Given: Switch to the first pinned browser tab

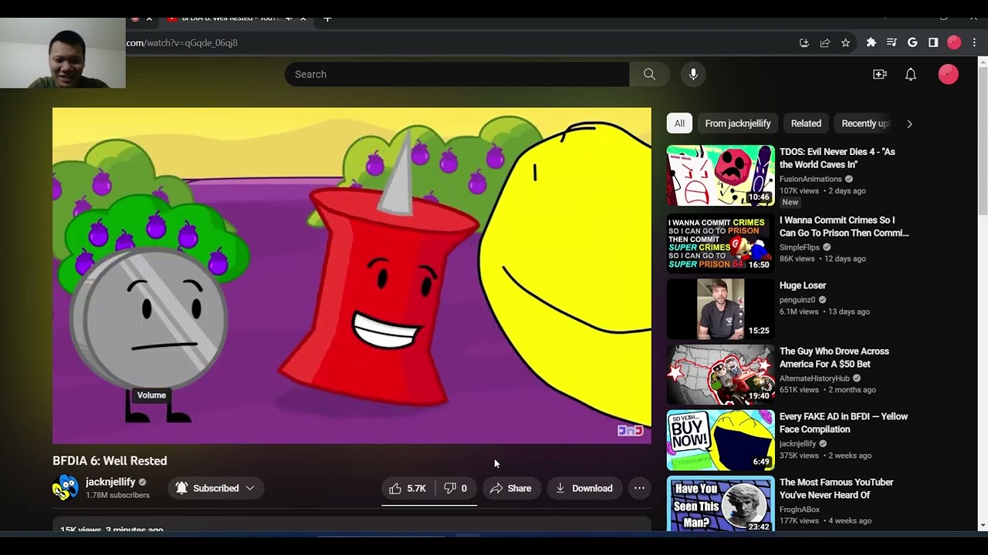Looking at the screenshot, I should 135,18.
